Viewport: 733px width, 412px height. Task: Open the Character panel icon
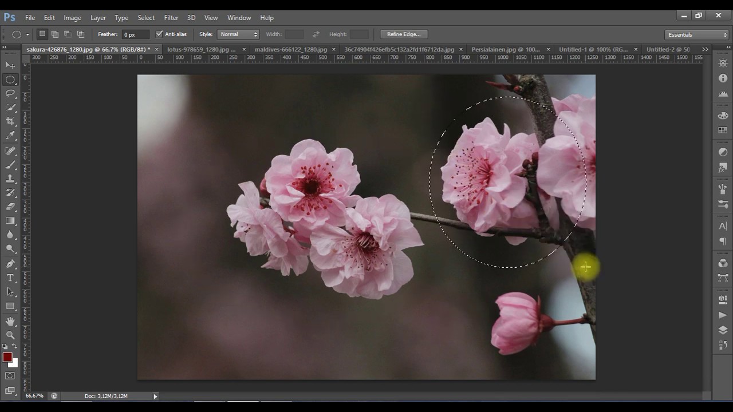(723, 226)
